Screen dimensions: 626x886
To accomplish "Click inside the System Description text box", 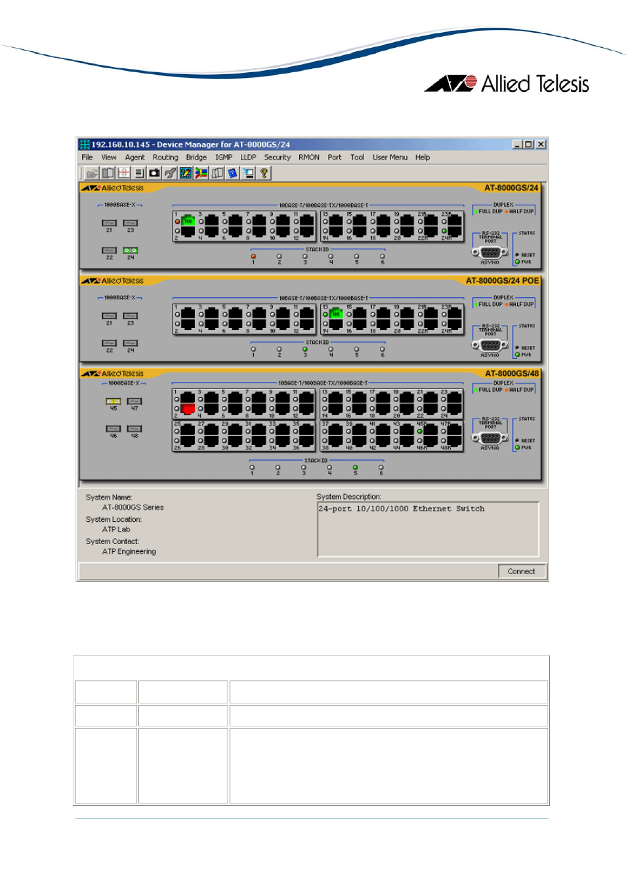I will pyautogui.click(x=428, y=530).
